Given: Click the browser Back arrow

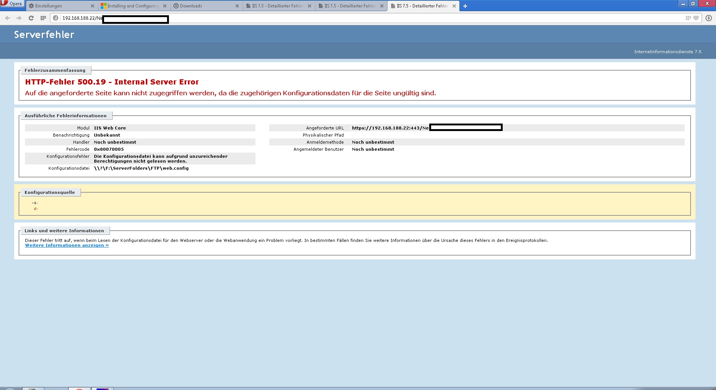Looking at the screenshot, I should pyautogui.click(x=7, y=18).
